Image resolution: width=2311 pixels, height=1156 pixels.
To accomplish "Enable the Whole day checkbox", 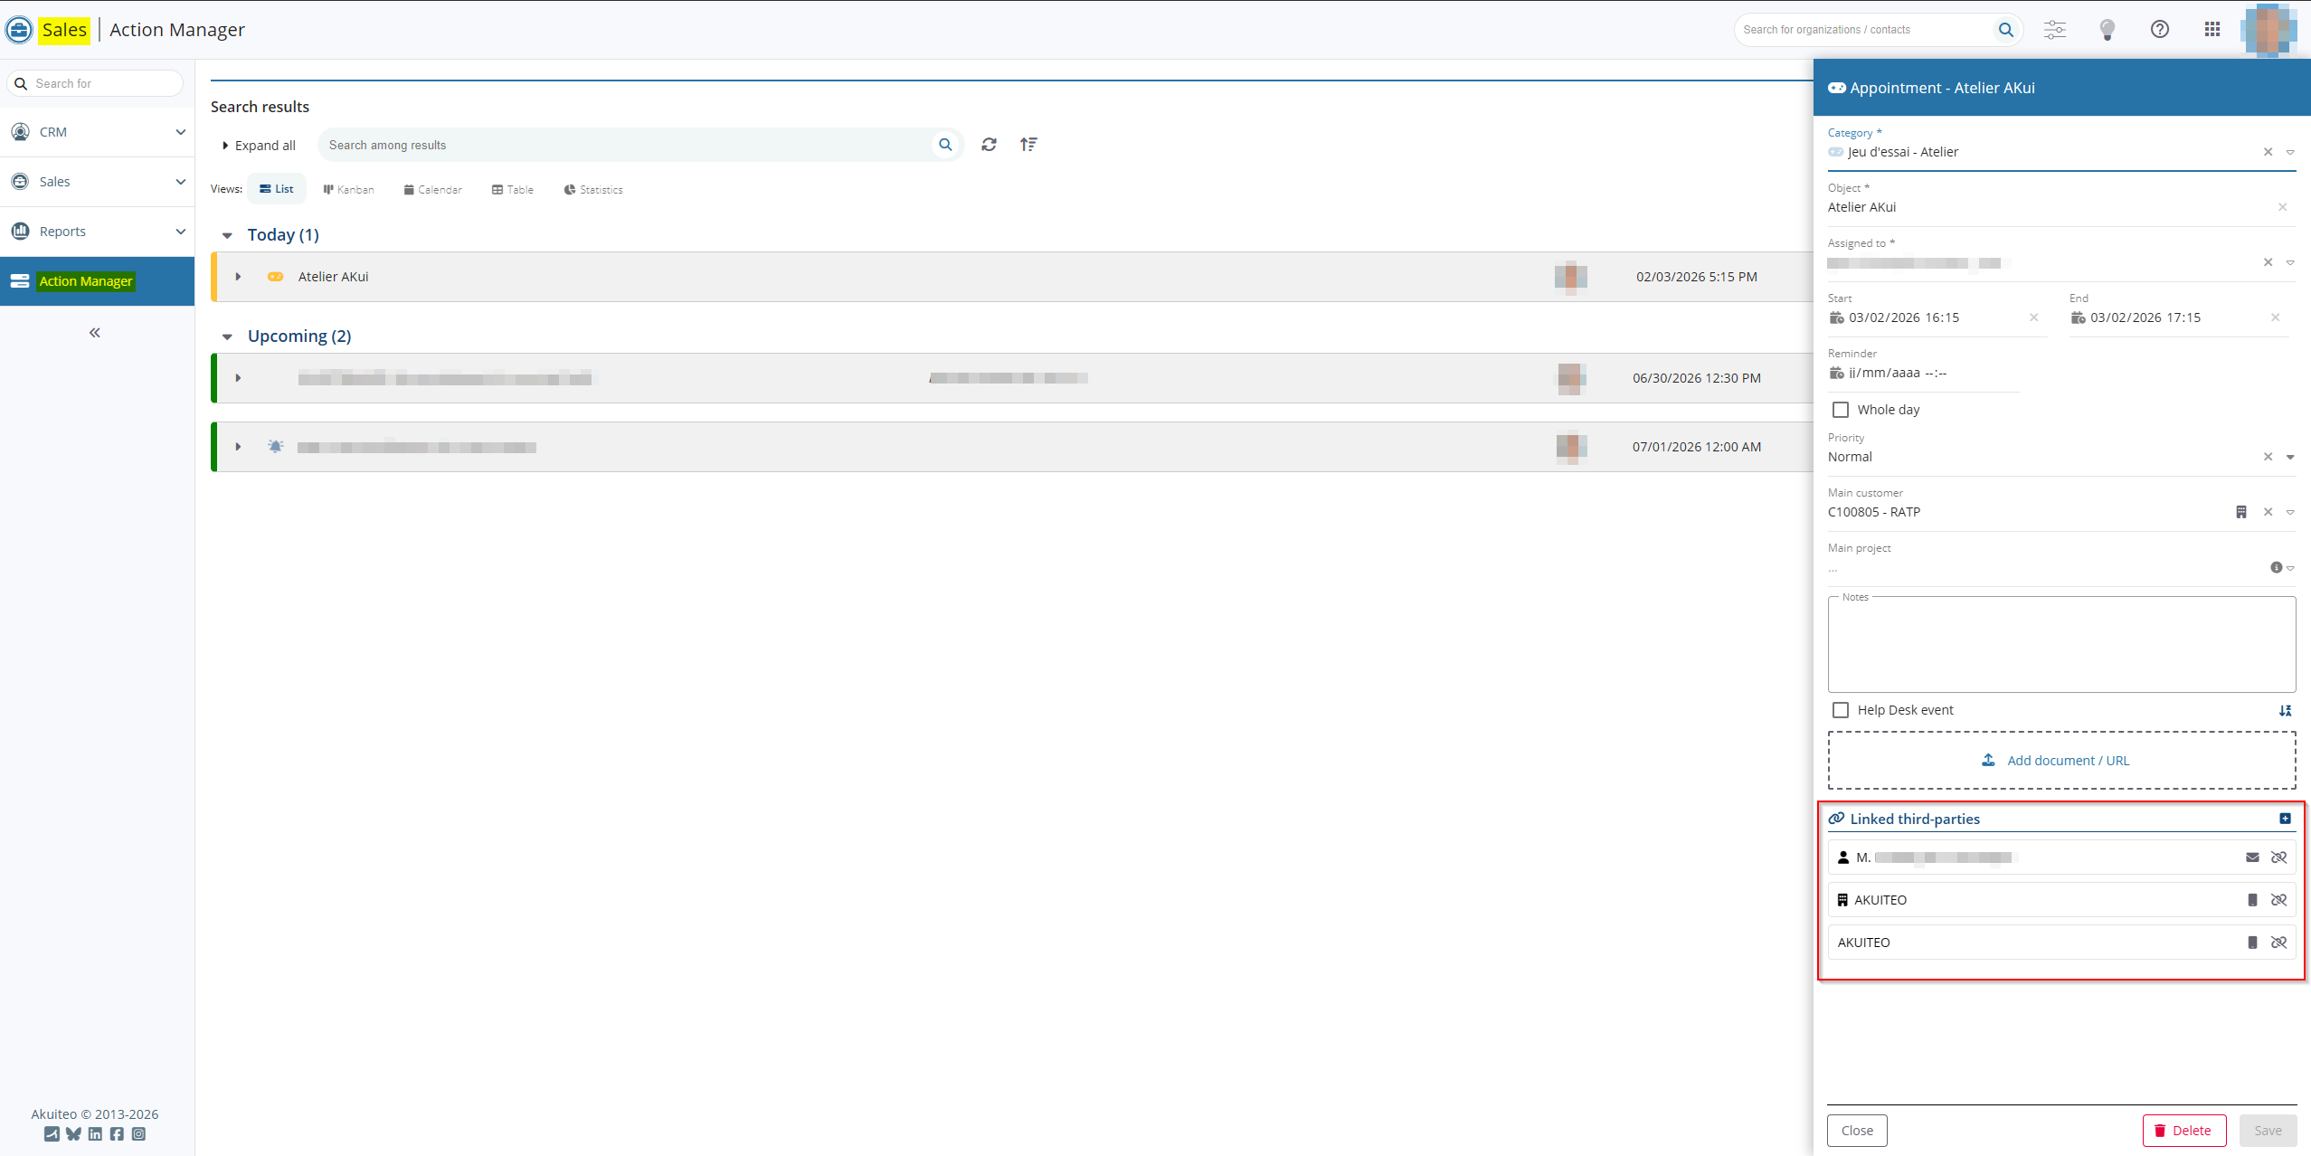I will (1840, 410).
